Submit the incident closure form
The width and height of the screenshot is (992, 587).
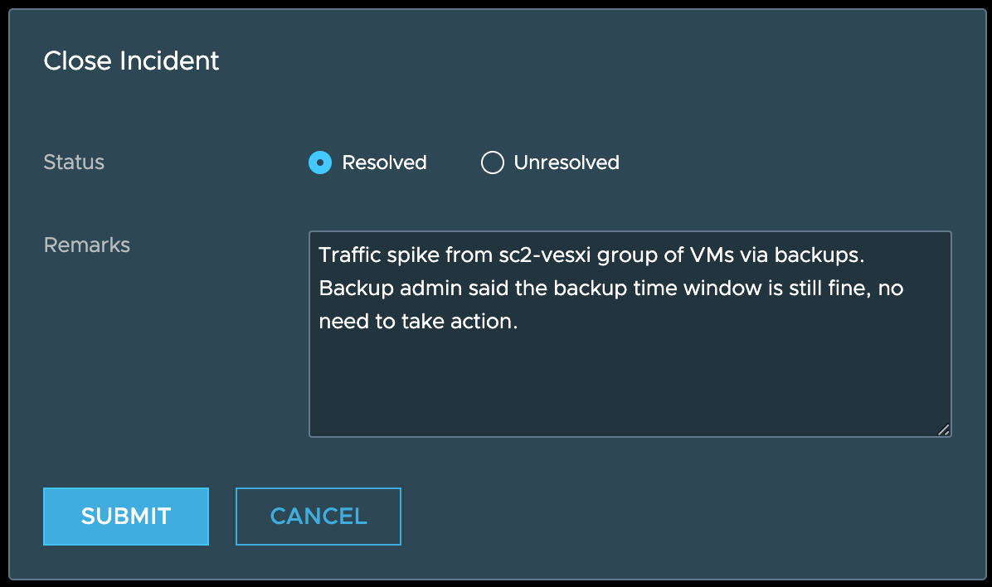click(126, 516)
